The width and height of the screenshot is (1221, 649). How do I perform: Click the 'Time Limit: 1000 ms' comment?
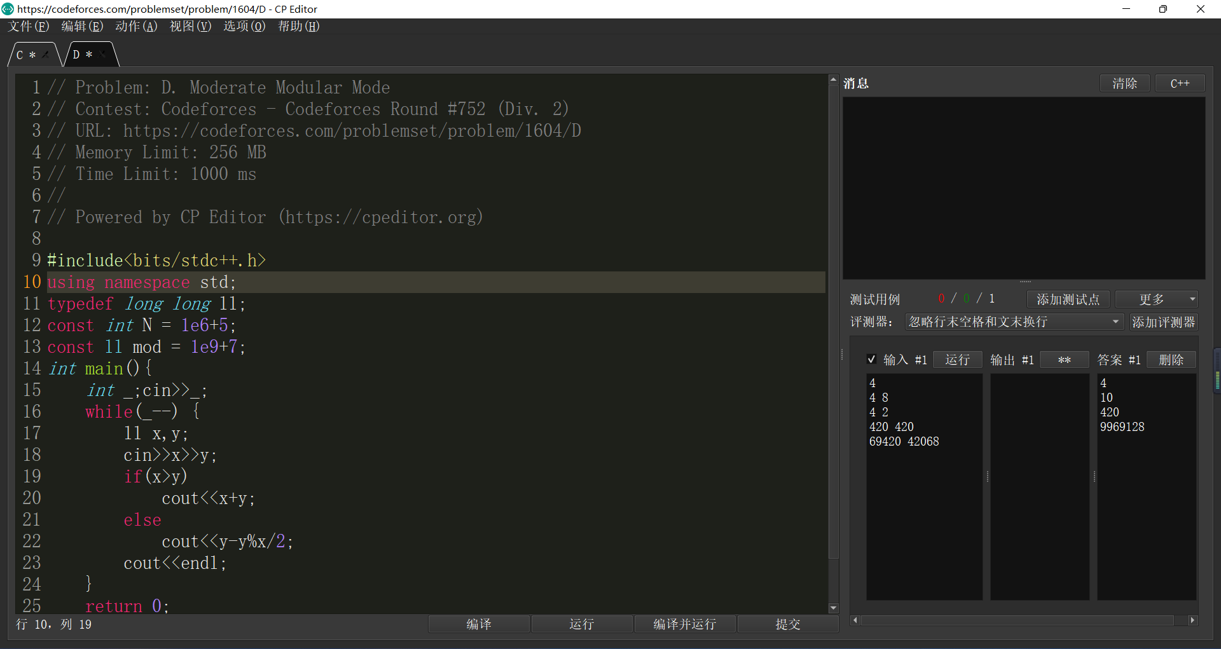pyautogui.click(x=152, y=174)
